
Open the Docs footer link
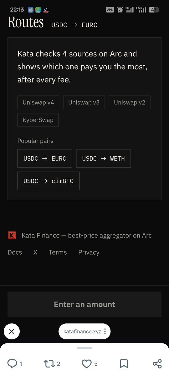coord(15,252)
